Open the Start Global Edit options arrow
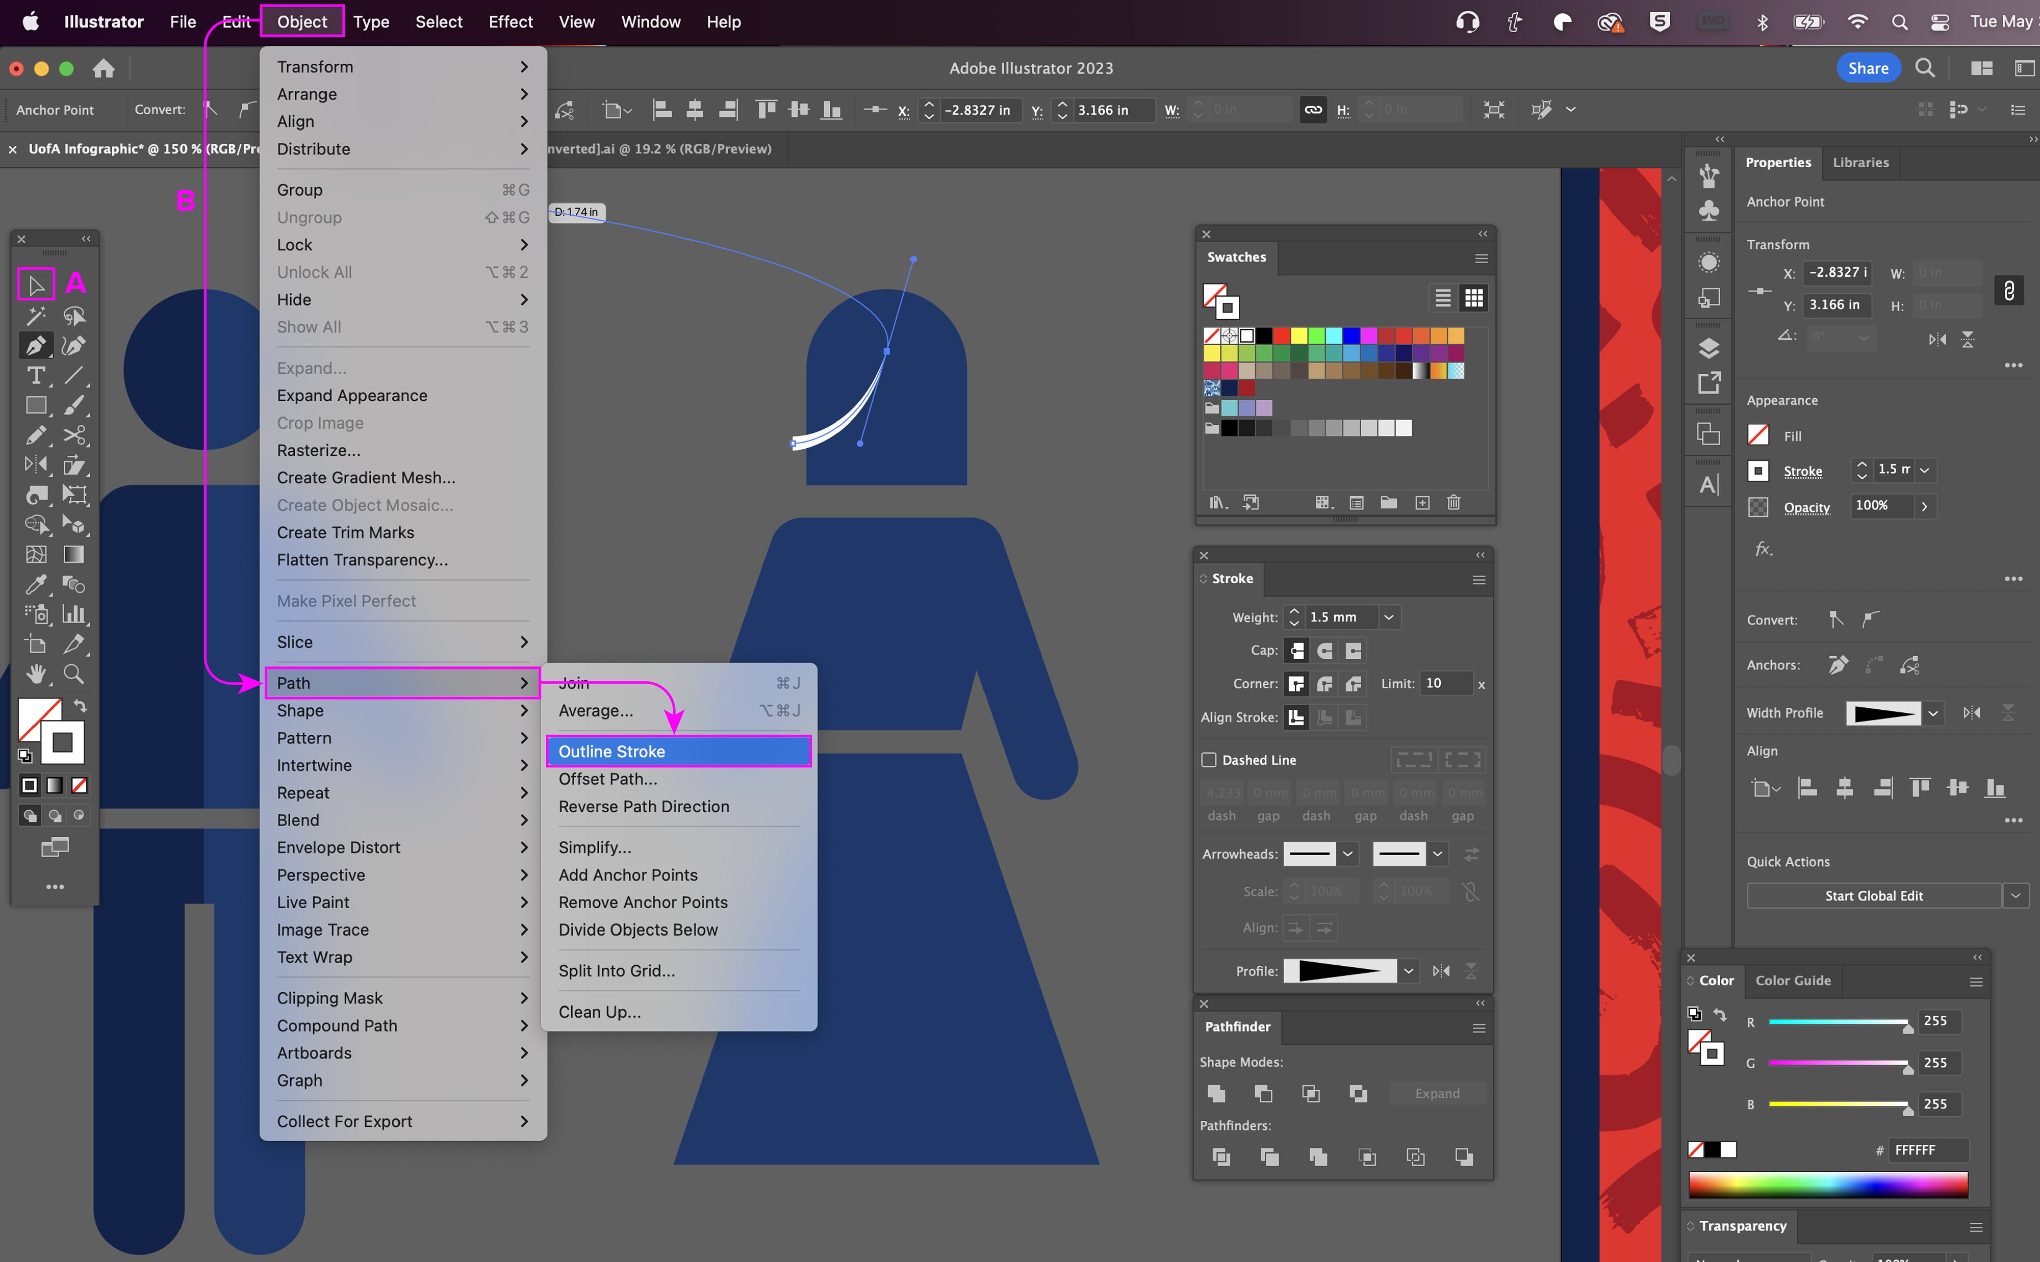The height and width of the screenshot is (1262, 2040). (2015, 895)
